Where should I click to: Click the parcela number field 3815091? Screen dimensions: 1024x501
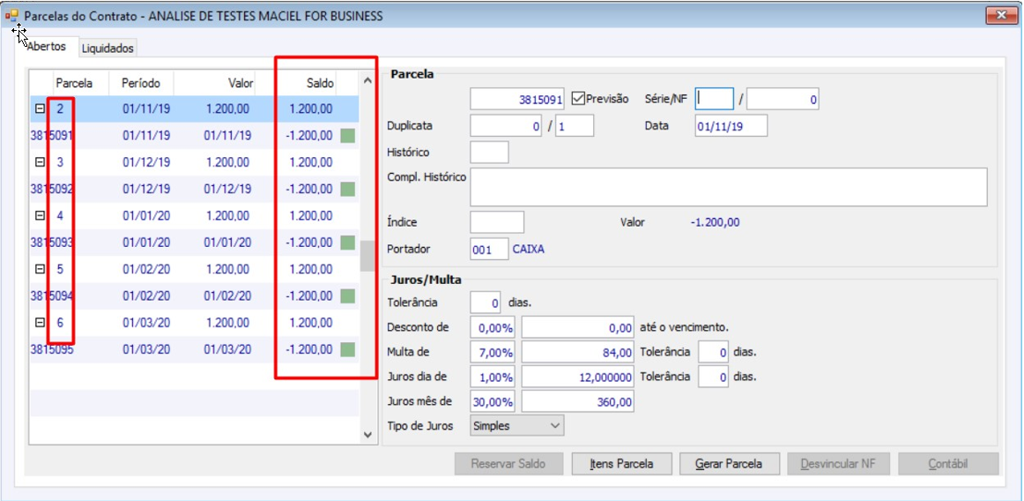[x=517, y=99]
